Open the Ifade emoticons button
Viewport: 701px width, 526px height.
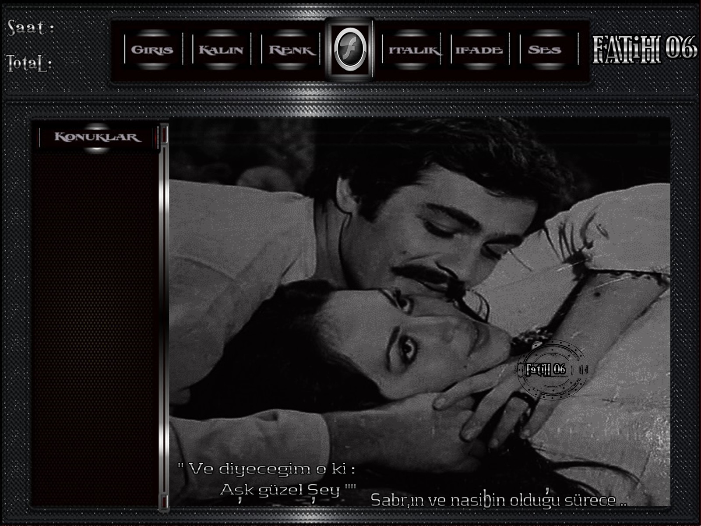click(x=479, y=49)
